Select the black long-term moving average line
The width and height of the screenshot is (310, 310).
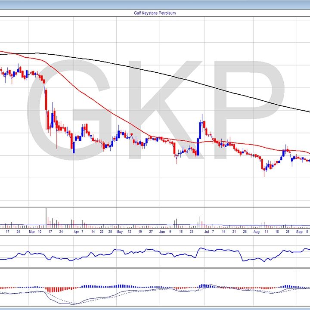tap(172, 77)
